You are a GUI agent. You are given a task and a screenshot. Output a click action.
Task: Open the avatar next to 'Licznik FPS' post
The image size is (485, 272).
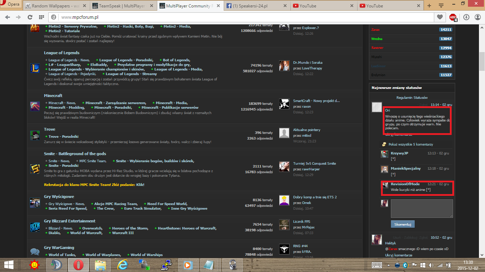coord(284,225)
